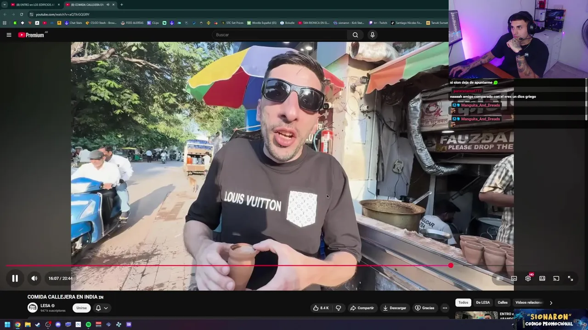Start voice search with the microphone

coord(373,35)
